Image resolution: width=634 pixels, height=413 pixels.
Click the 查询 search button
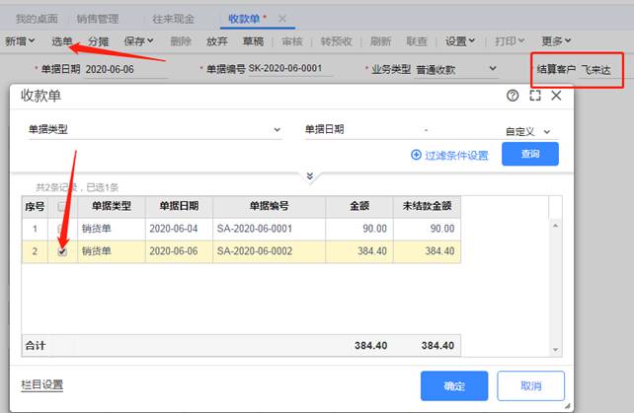click(x=530, y=155)
